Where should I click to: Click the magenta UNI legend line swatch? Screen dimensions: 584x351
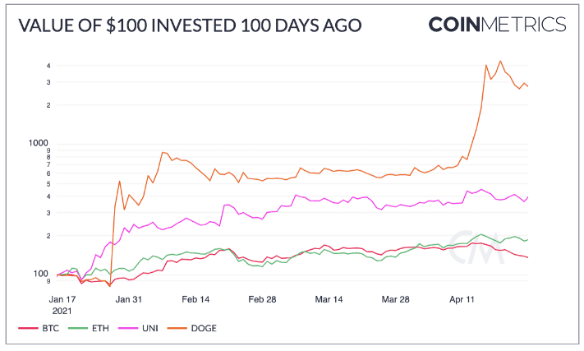pos(128,328)
